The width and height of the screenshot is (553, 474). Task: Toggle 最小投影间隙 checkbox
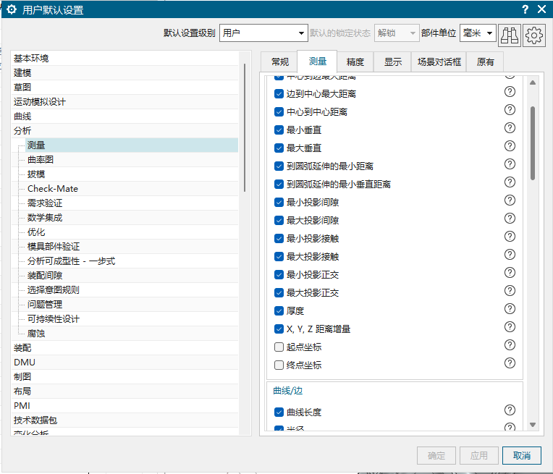tap(279, 202)
